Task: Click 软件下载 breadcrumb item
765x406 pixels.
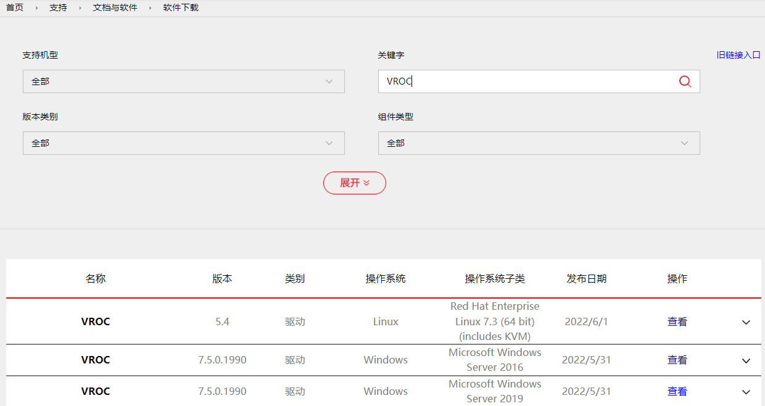Action: [181, 8]
